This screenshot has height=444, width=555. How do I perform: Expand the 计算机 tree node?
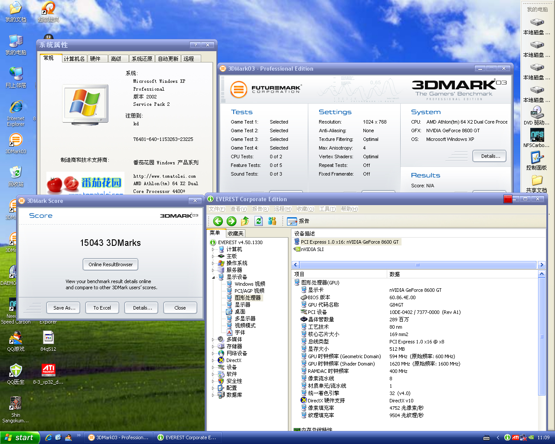pyautogui.click(x=213, y=249)
